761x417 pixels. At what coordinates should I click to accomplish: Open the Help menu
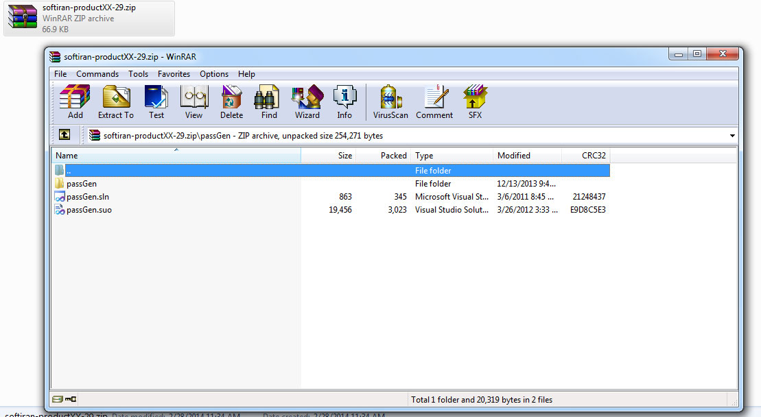tap(246, 73)
